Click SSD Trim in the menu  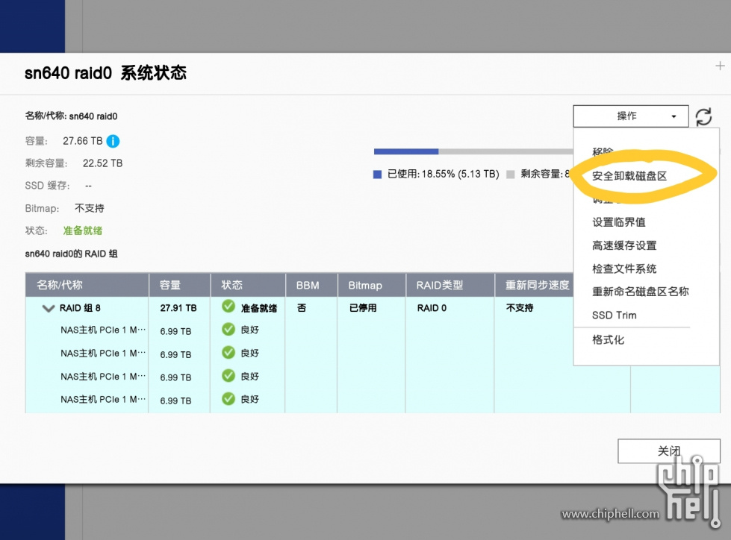pyautogui.click(x=614, y=315)
